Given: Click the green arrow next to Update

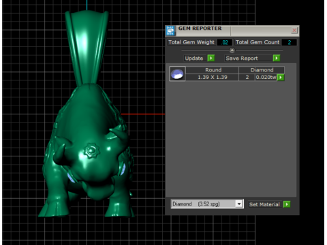Looking at the screenshot, I should (x=211, y=58).
